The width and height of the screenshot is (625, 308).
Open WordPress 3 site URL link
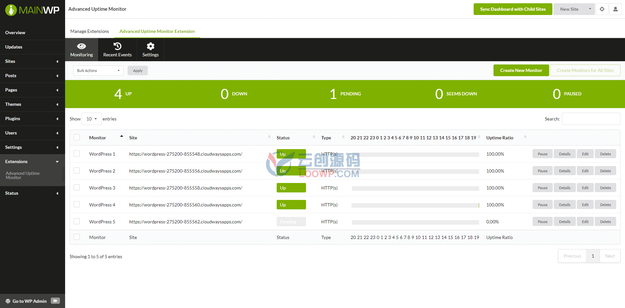click(186, 188)
